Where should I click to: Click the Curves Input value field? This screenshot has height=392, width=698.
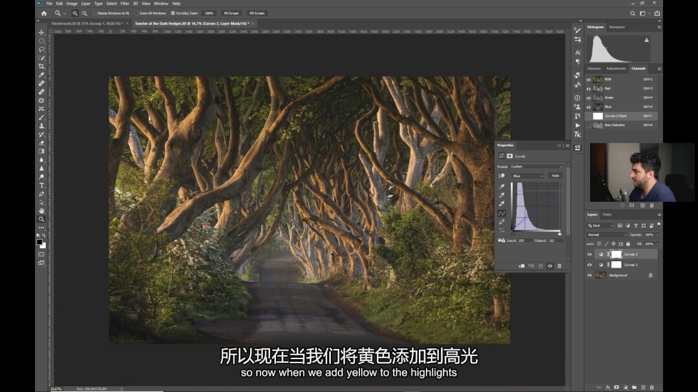525,240
